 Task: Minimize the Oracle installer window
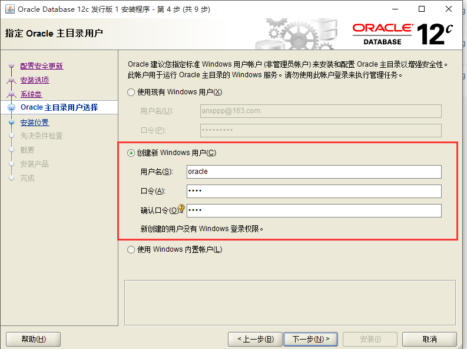point(395,9)
